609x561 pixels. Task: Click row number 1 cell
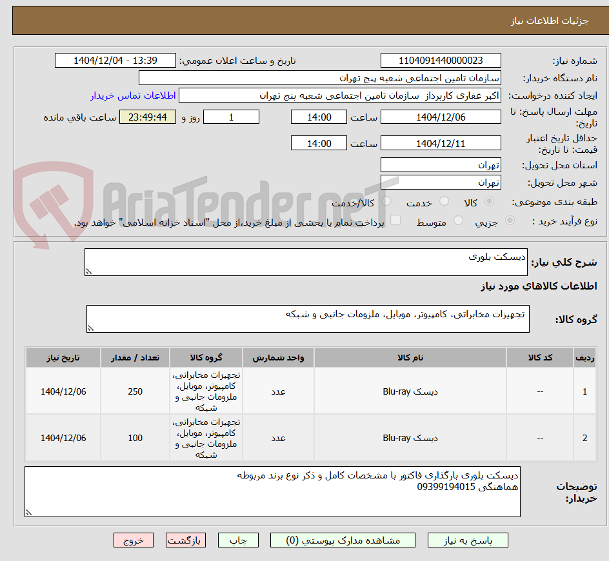[584, 391]
